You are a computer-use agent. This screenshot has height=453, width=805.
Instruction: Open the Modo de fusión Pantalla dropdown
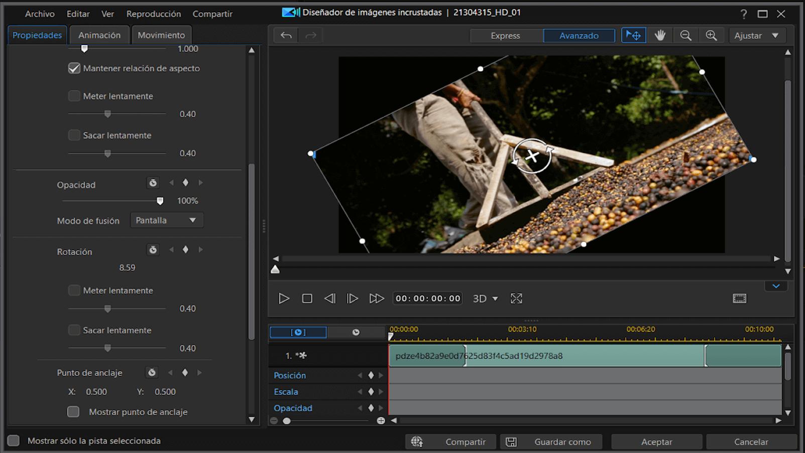click(166, 220)
